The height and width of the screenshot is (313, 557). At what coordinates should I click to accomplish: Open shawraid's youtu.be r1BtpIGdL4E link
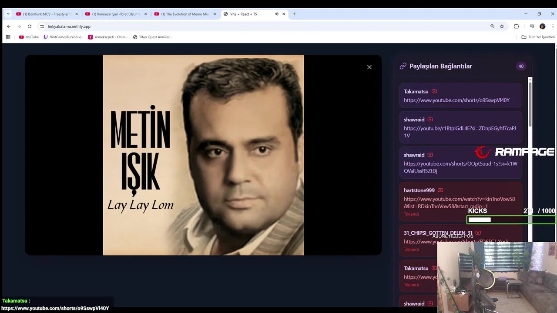point(460,132)
